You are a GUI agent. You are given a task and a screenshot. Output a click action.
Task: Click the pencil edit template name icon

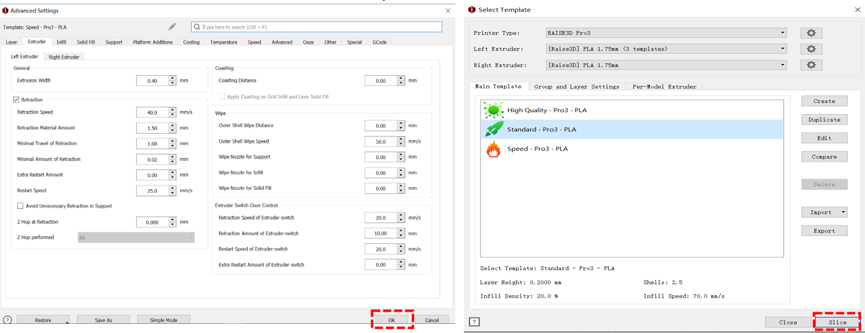(172, 27)
